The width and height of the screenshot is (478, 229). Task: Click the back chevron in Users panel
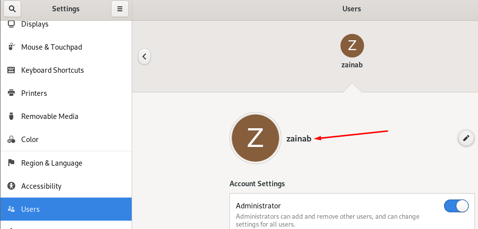144,57
